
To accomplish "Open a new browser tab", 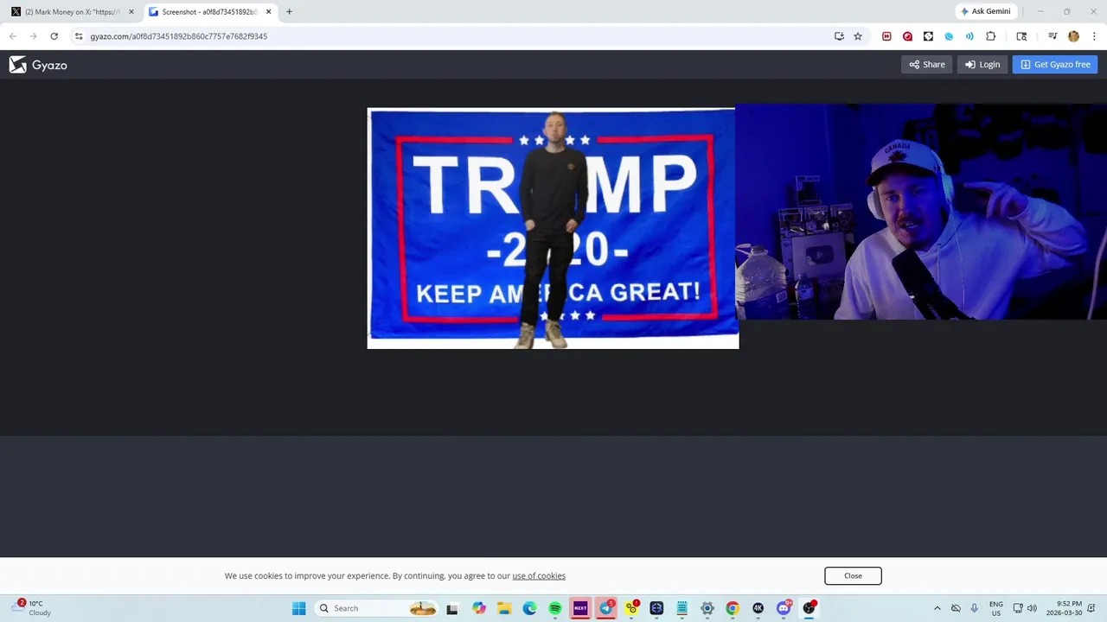I will (x=289, y=12).
